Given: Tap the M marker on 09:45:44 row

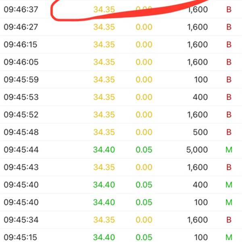Looking at the screenshot, I should [229, 150].
